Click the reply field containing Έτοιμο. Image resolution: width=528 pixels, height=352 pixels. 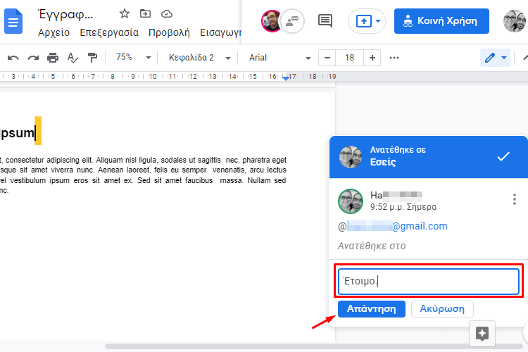tap(429, 282)
